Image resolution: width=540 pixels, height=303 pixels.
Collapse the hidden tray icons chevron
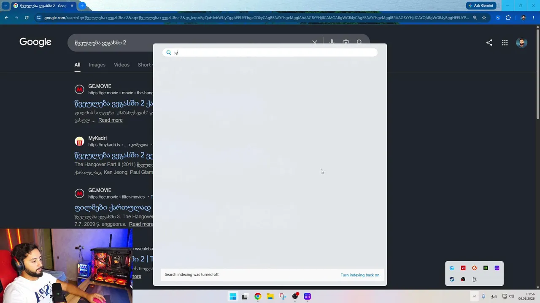pyautogui.click(x=474, y=296)
